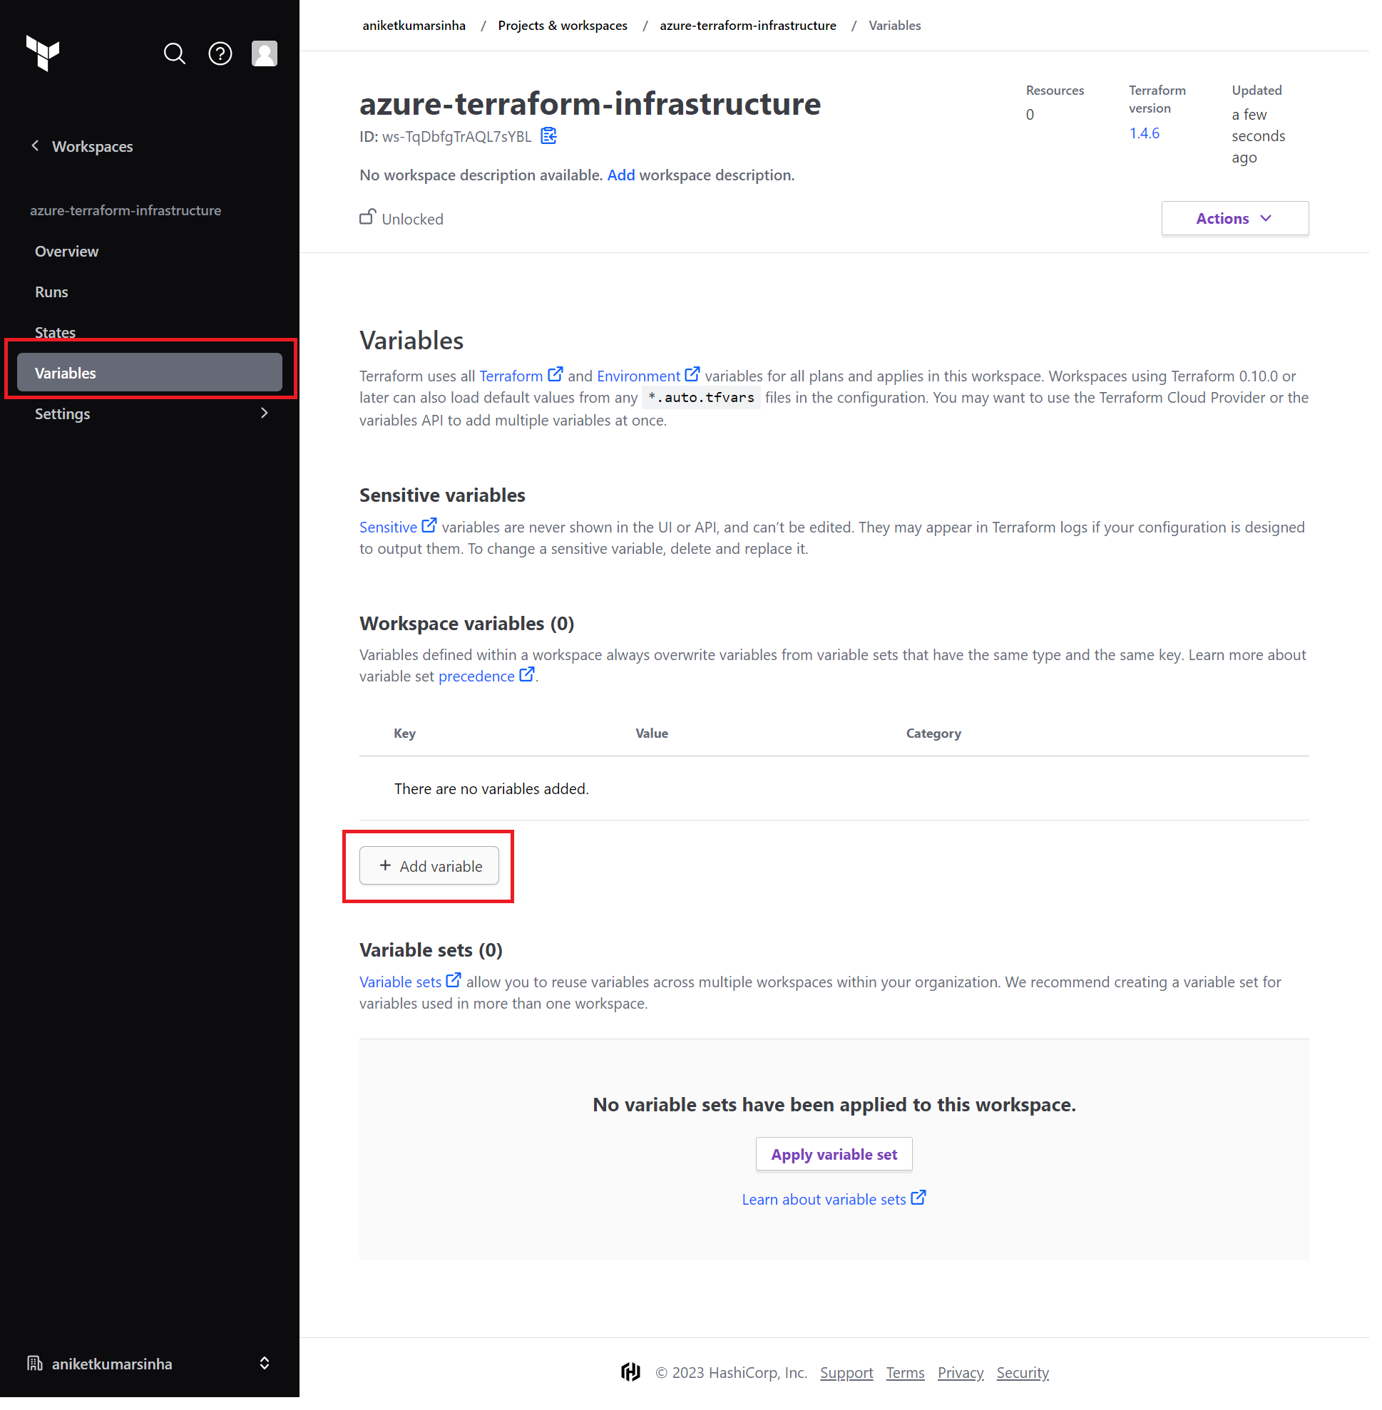Click Add variable button

pyautogui.click(x=430, y=867)
